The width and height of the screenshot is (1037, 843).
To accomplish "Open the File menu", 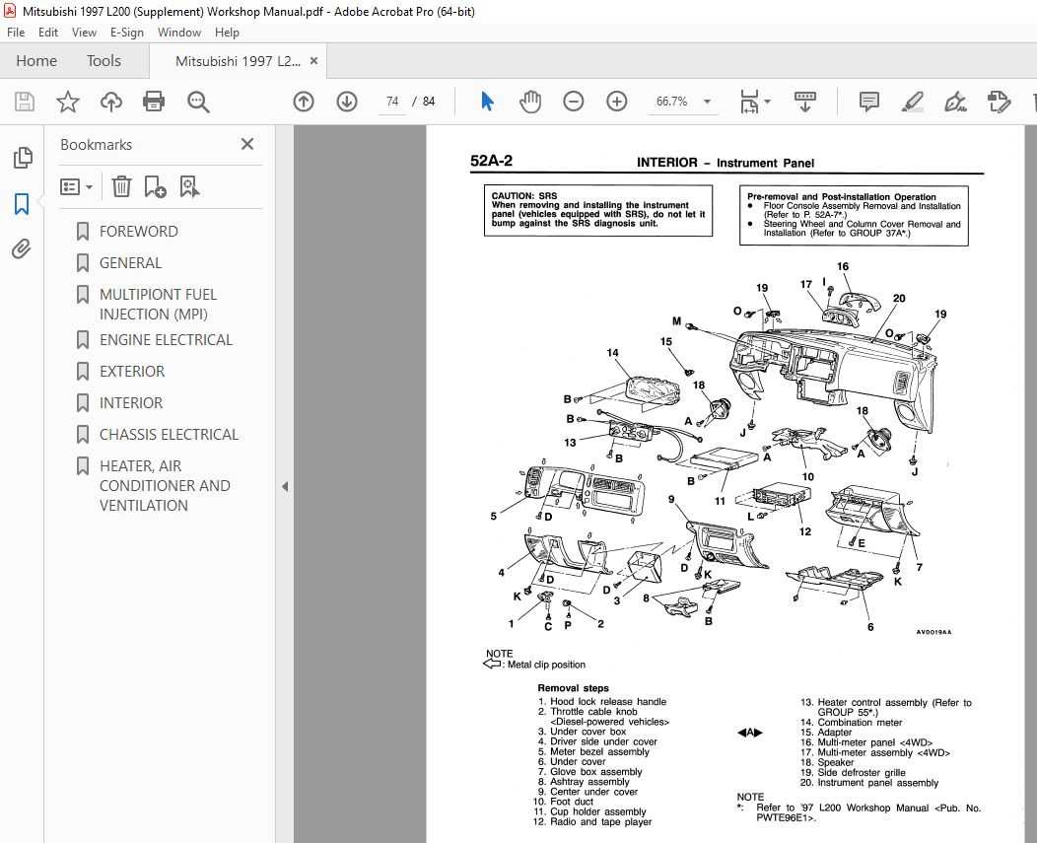I will [x=16, y=32].
